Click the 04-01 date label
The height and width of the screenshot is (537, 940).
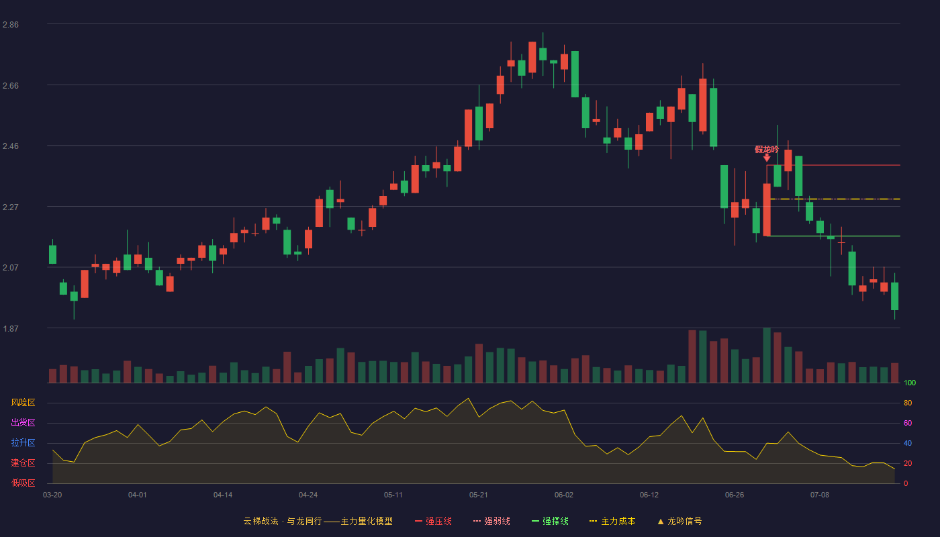click(x=138, y=495)
